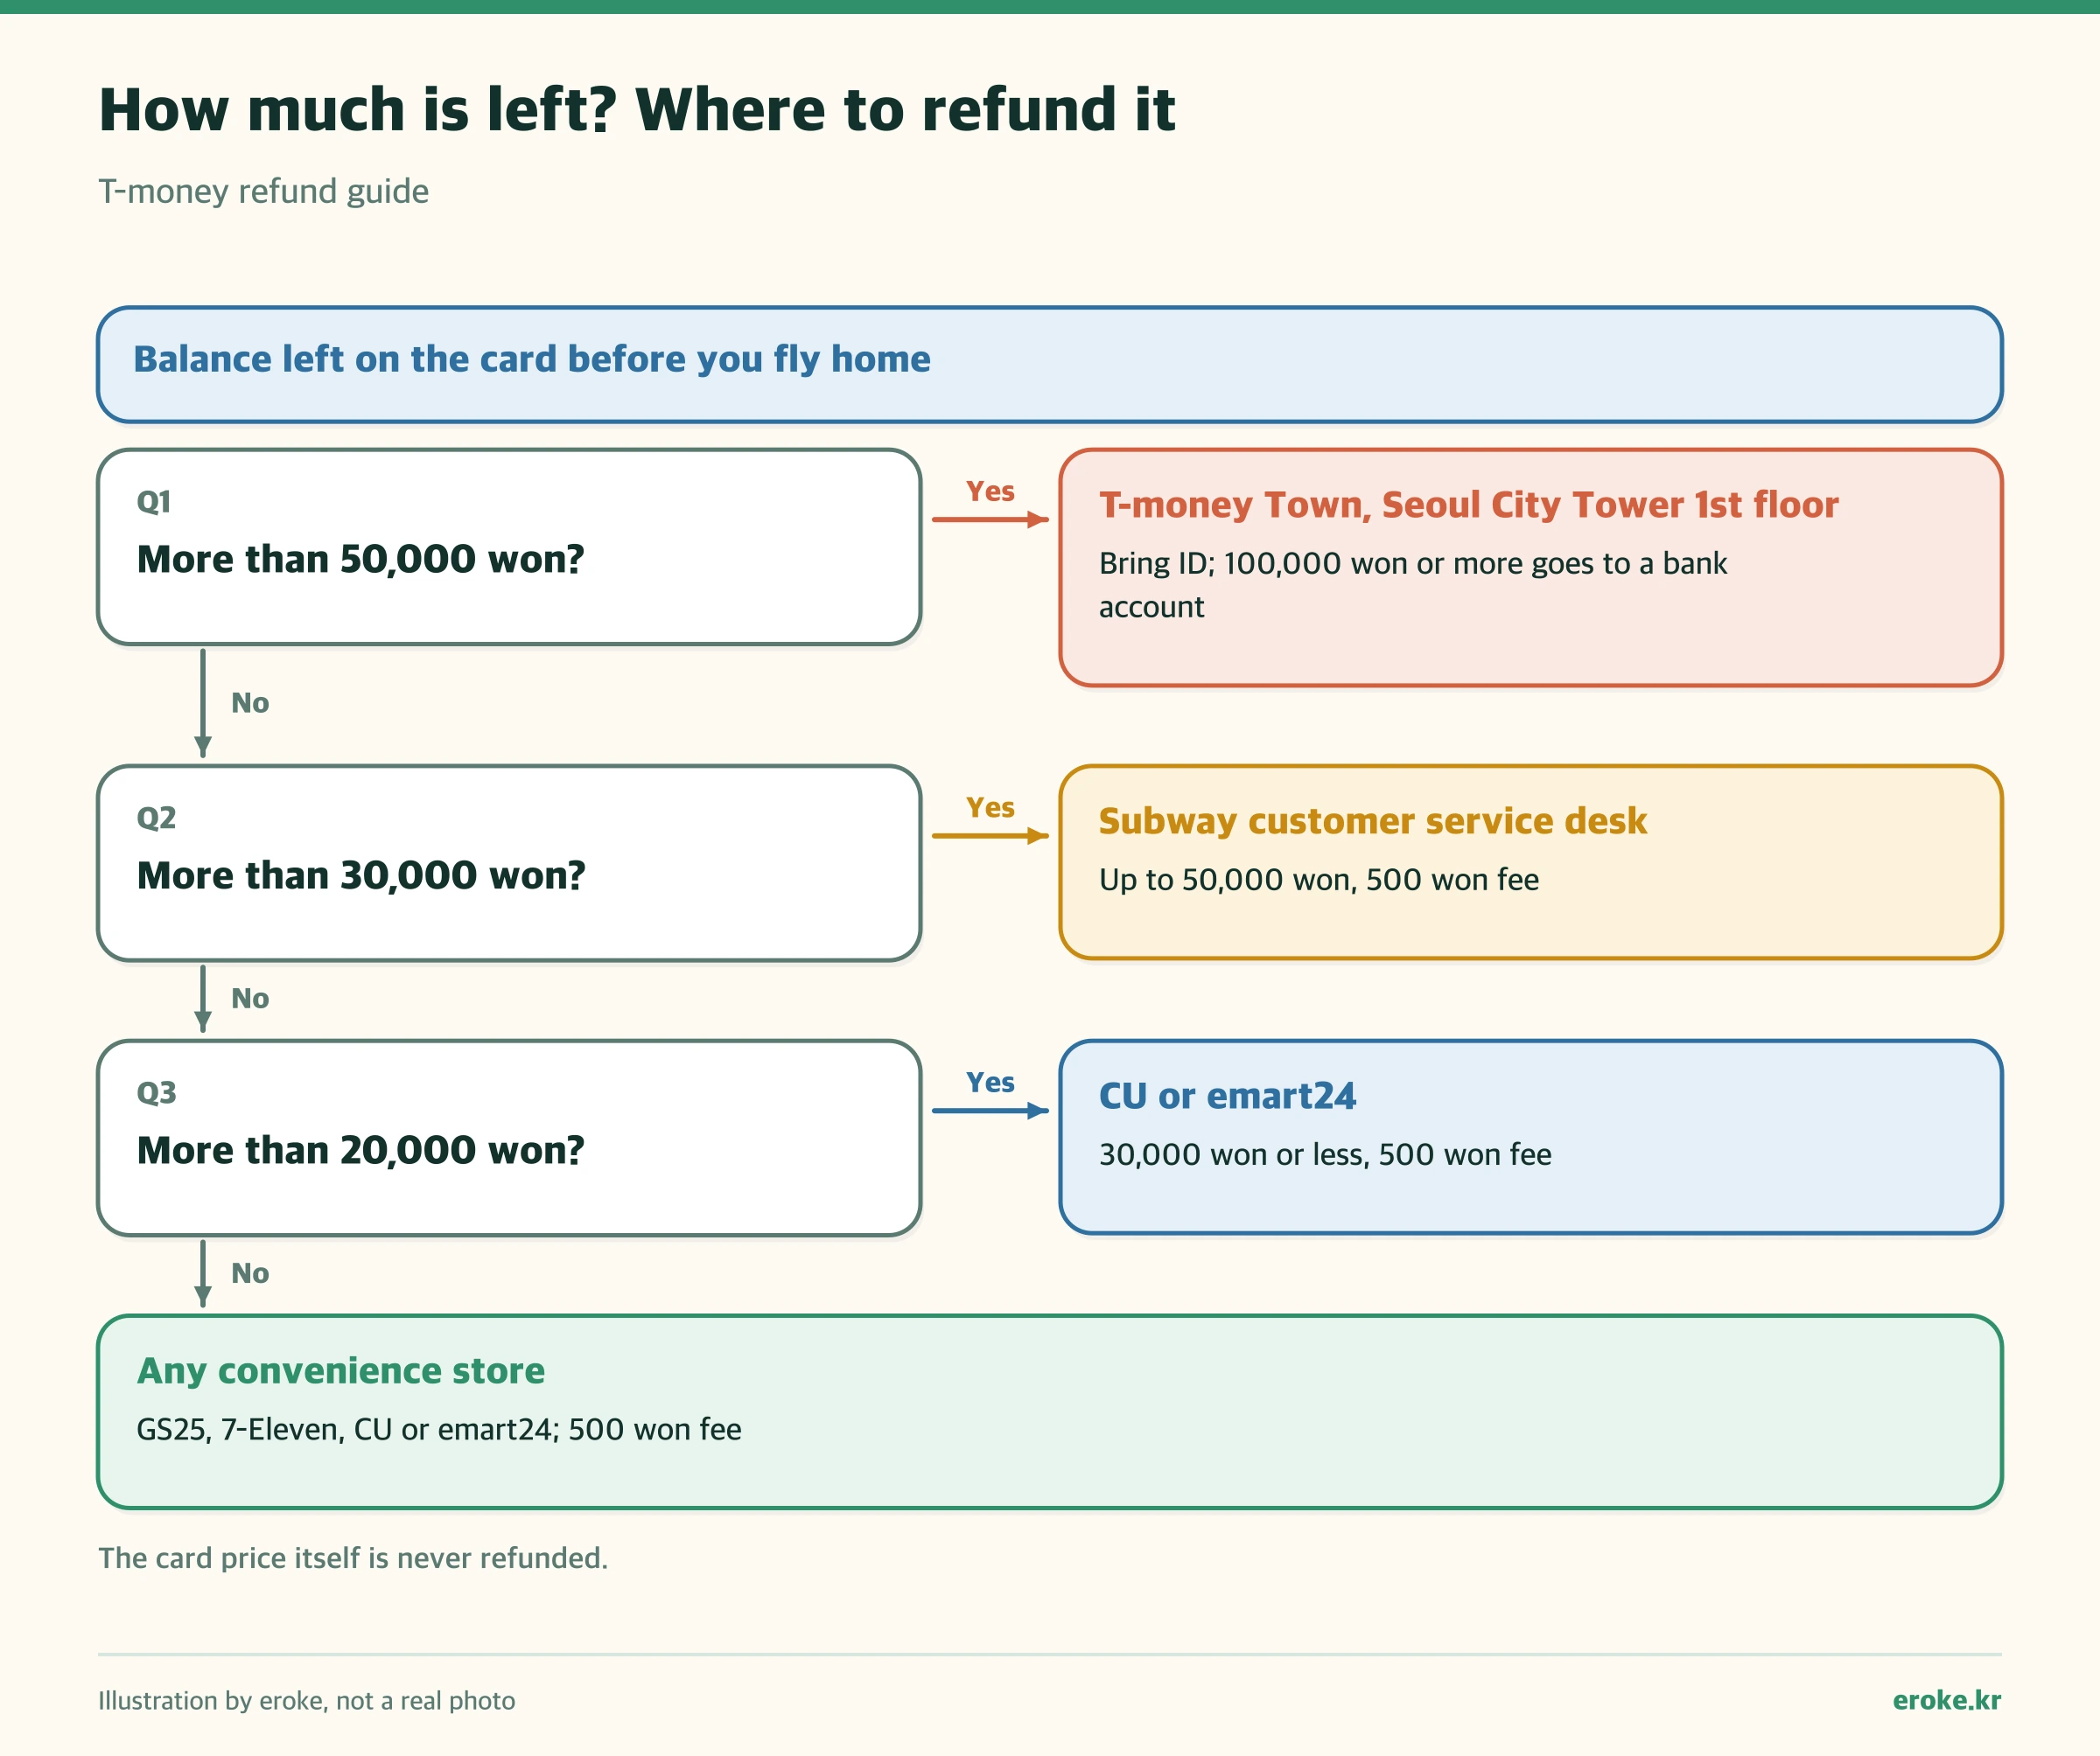Click the 'No' label below Q3
Image resolution: width=2100 pixels, height=1756 pixels.
pos(250,1273)
